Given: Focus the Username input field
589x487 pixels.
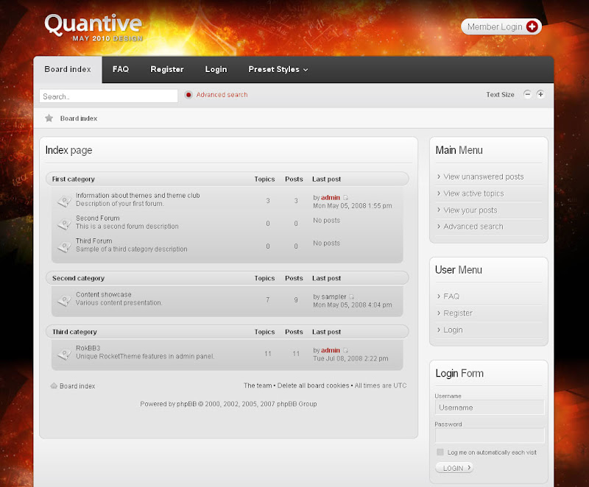Looking at the screenshot, I should [490, 408].
